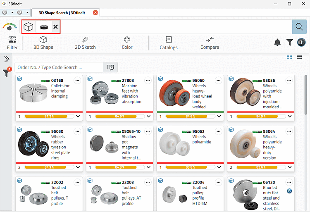Open more options for 95064 Wheels

tap(289, 131)
